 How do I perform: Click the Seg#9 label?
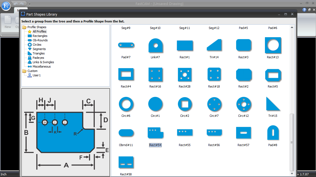[x=126, y=28]
